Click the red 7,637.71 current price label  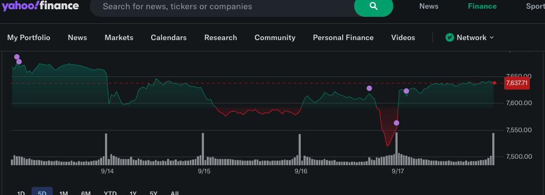coord(517,83)
